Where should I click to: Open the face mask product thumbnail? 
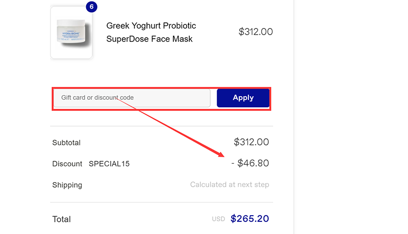tap(71, 33)
